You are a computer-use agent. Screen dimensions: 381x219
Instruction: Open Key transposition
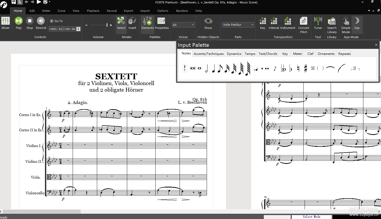tap(263, 23)
